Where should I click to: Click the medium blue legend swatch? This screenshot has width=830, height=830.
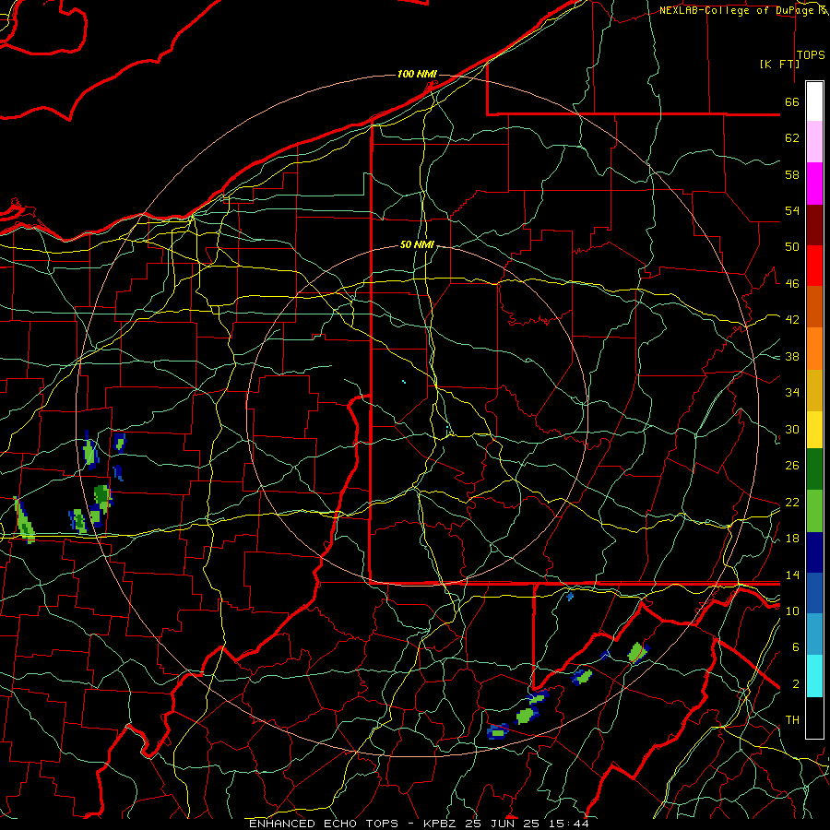coord(814,593)
